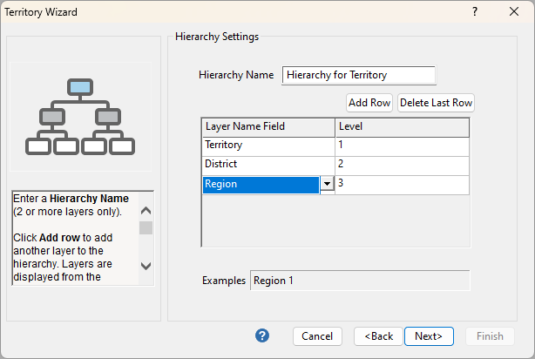The height and width of the screenshot is (359, 535).
Task: Click the Level 3 cell for Region
Action: pos(402,184)
